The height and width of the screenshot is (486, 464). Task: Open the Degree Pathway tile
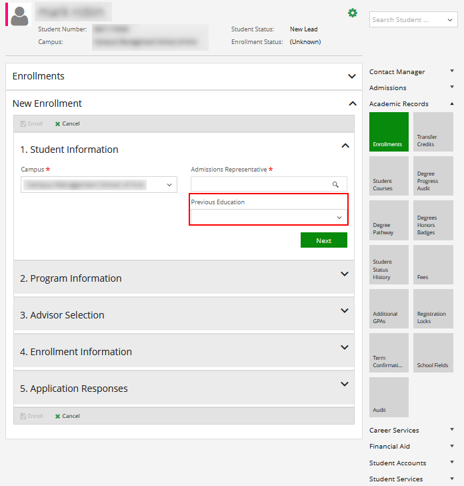[x=389, y=220]
